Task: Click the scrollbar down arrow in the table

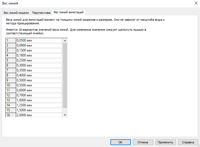Action: pyautogui.click(x=65, y=115)
